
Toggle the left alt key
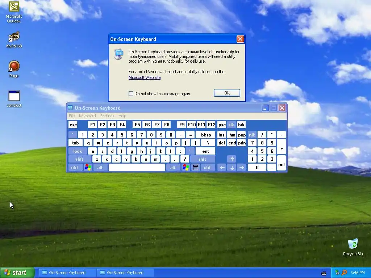pos(100,167)
